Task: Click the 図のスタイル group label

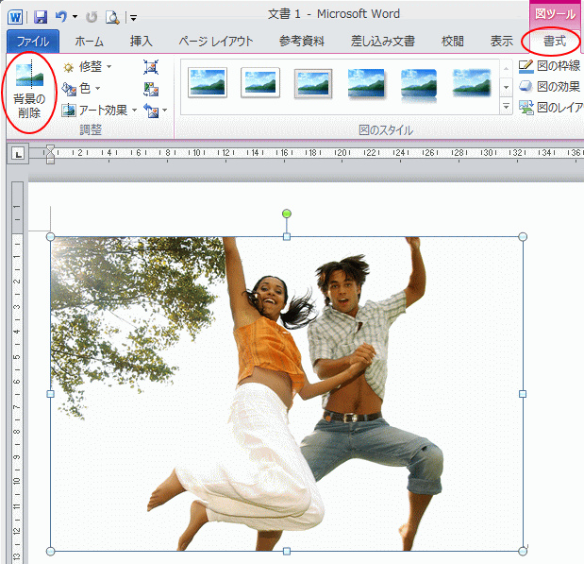Action: coord(386,130)
